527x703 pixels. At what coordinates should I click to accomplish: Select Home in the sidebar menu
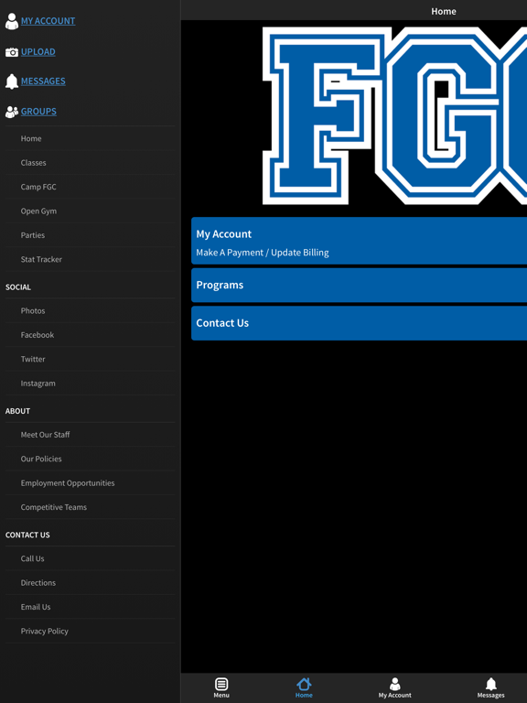click(x=90, y=138)
